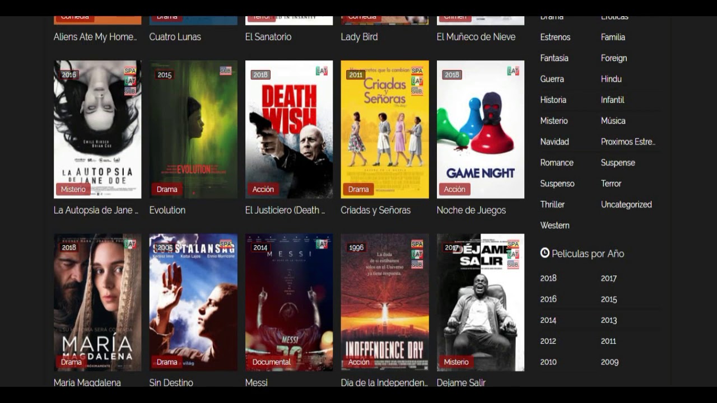Select the Navidad category
This screenshot has width=717, height=403.
coord(555,142)
